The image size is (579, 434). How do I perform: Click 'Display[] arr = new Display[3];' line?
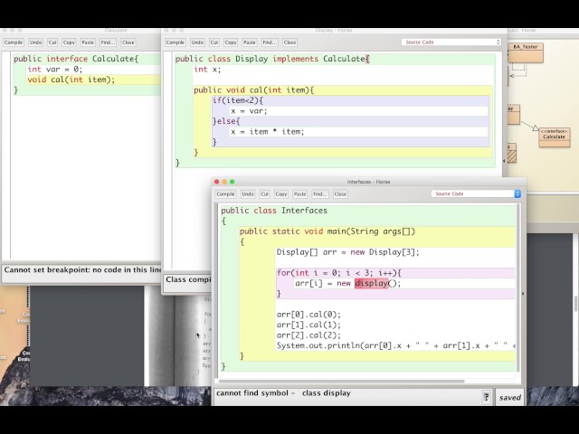347,252
